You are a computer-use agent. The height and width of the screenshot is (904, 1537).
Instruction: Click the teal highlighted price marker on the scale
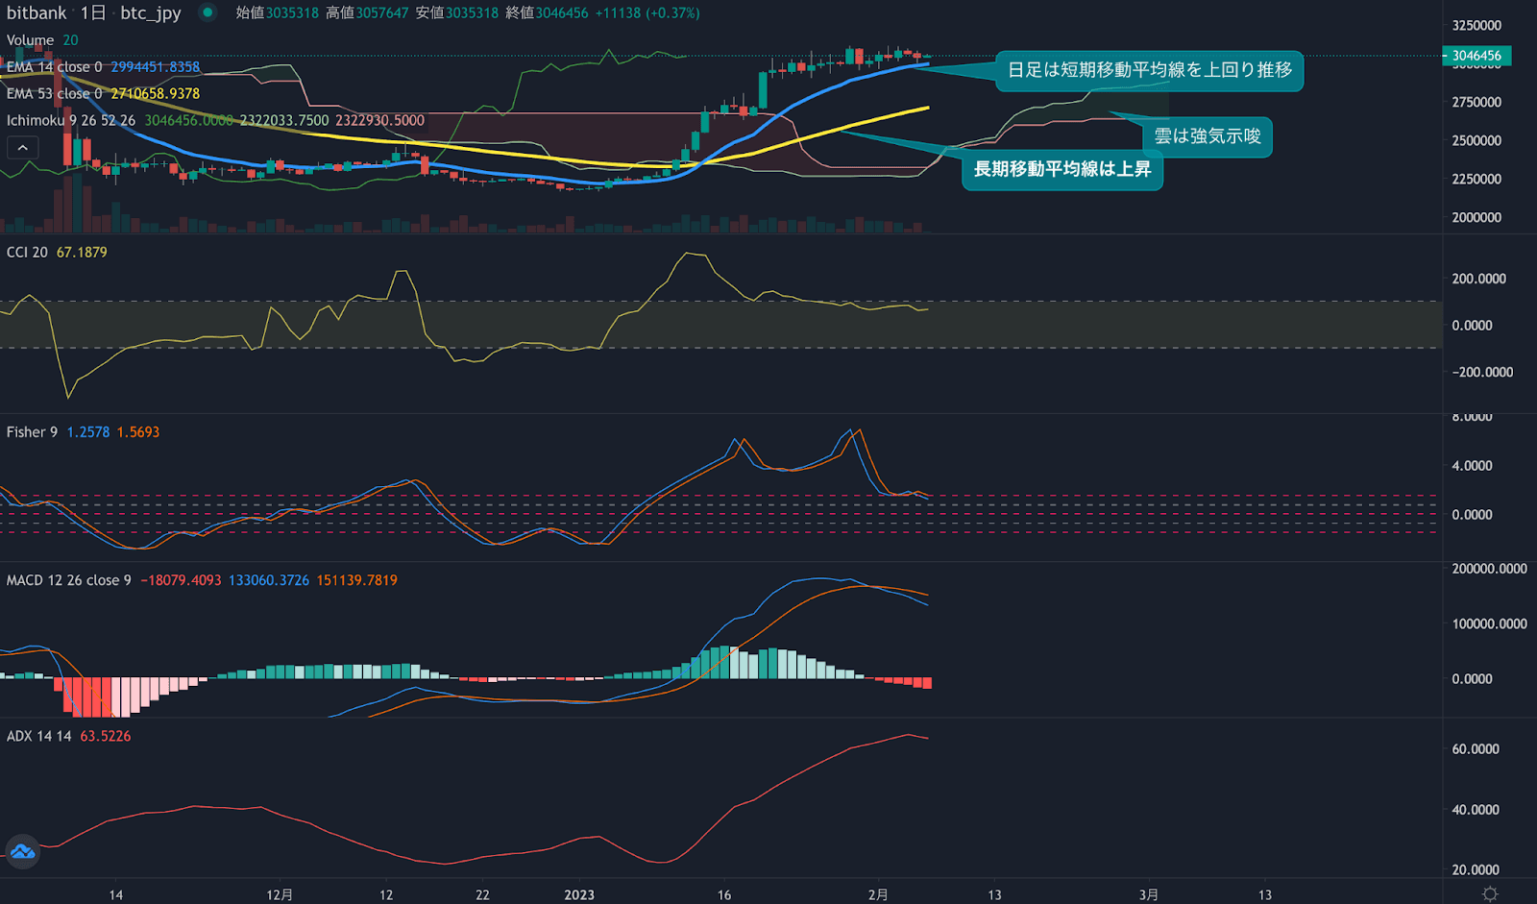click(1477, 56)
